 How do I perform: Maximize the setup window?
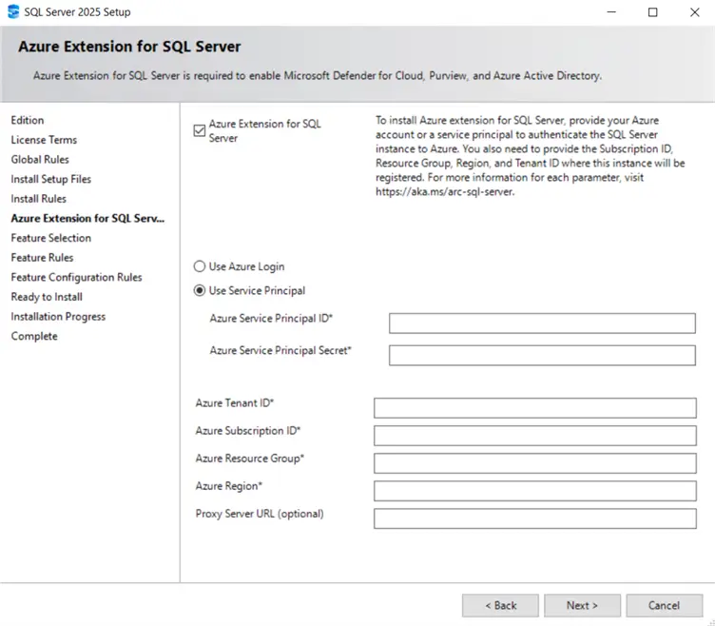(x=652, y=11)
